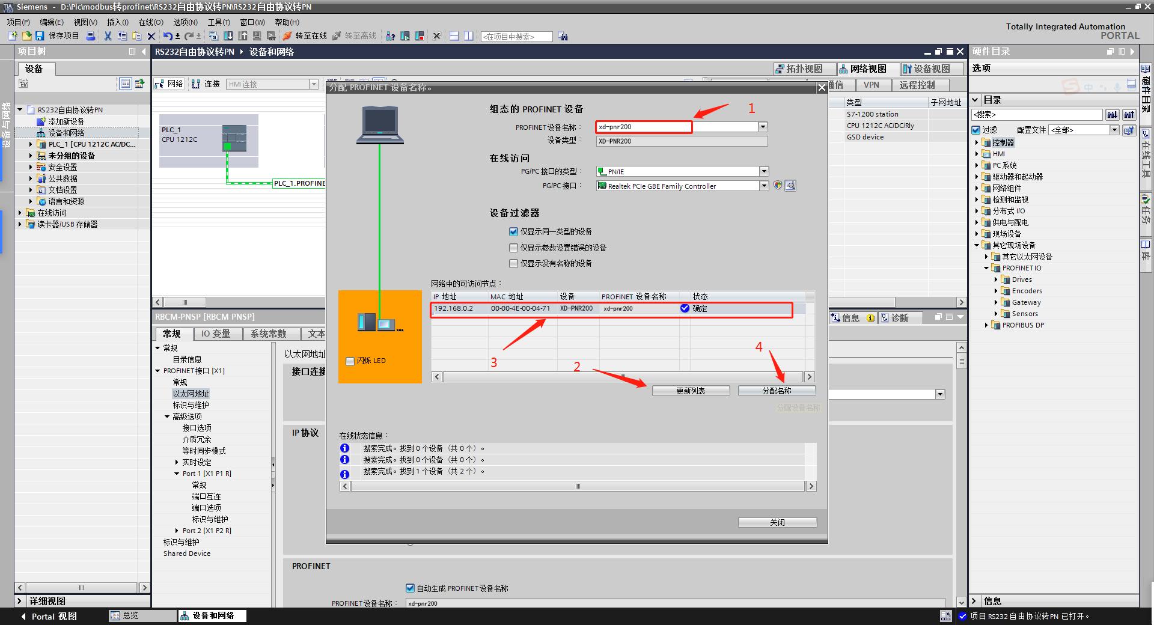
Task: Click the project tree details view icon
Action: 125,84
